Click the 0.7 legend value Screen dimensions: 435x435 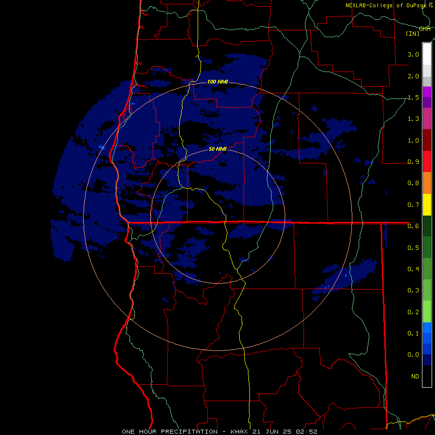point(413,205)
